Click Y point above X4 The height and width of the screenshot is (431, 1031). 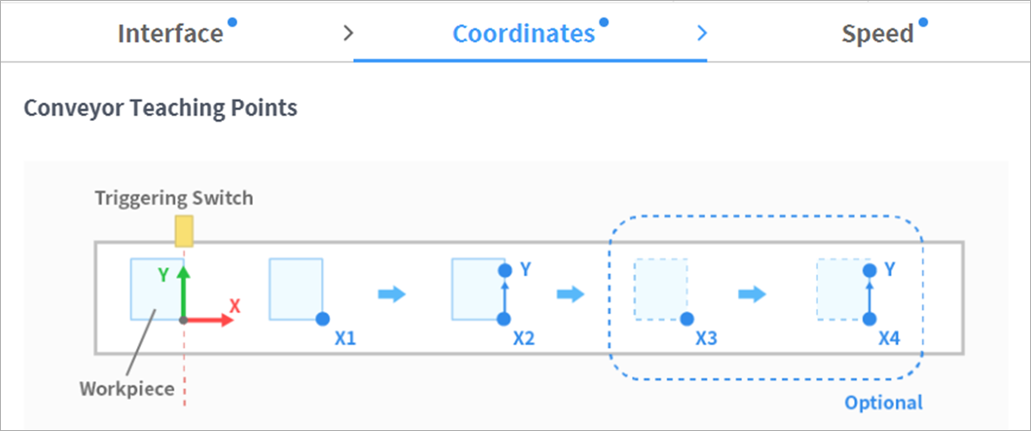point(869,270)
